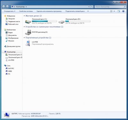Open Рабочий стол in the navigation pane
This screenshot has width=128, height=120.
tap(13, 24)
